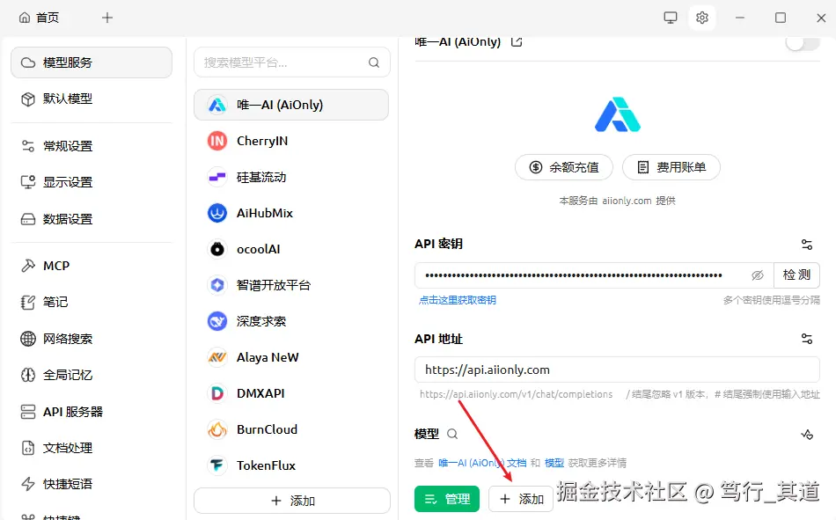The image size is (836, 520).
Task: Open 常规设置 settings section
Action: (x=92, y=145)
